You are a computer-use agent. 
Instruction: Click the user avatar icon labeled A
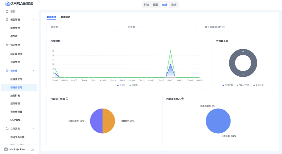(6, 149)
